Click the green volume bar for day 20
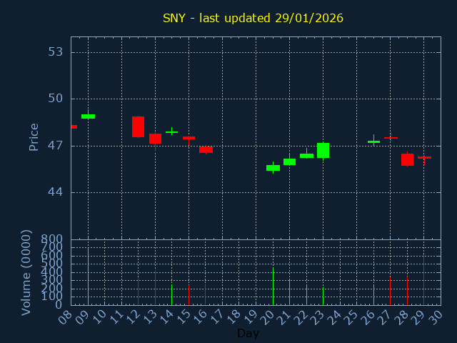Viewport: 457px width, 343px height. tap(273, 287)
